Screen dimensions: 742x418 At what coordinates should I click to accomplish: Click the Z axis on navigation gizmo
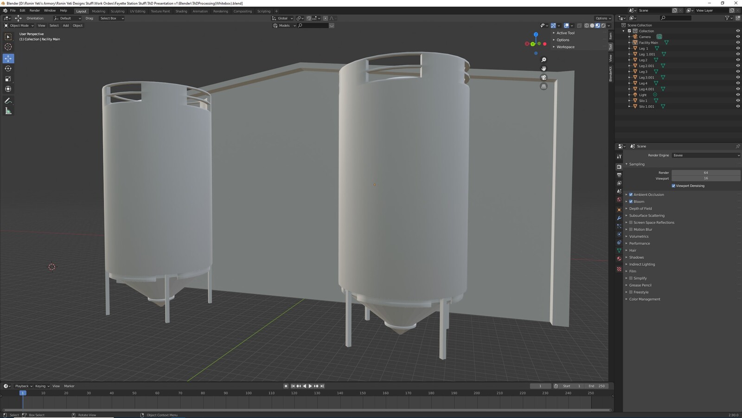(x=536, y=34)
